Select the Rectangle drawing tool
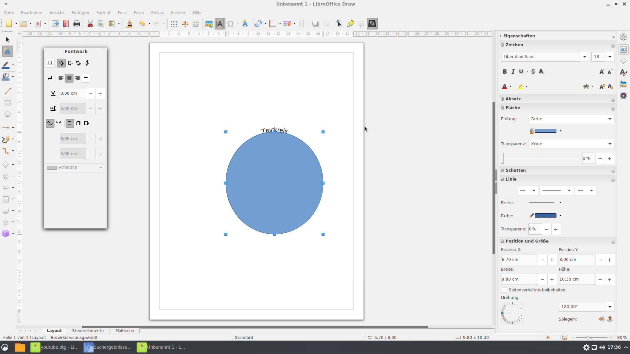 pyautogui.click(x=8, y=103)
